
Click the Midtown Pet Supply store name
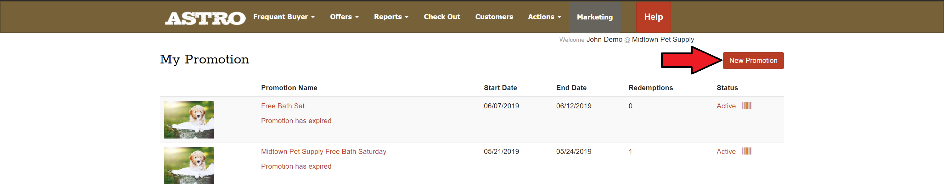click(x=663, y=40)
